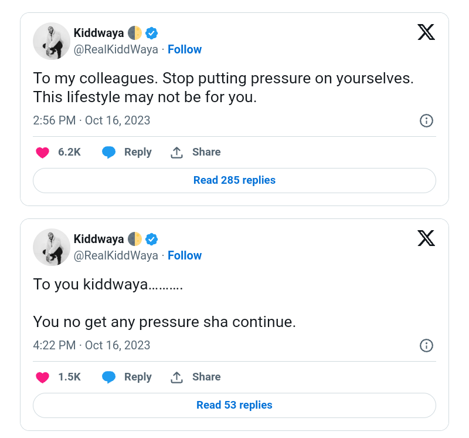Follow Kiddwaya from the second tweet
This screenshot has width=469, height=438.
[x=185, y=255]
